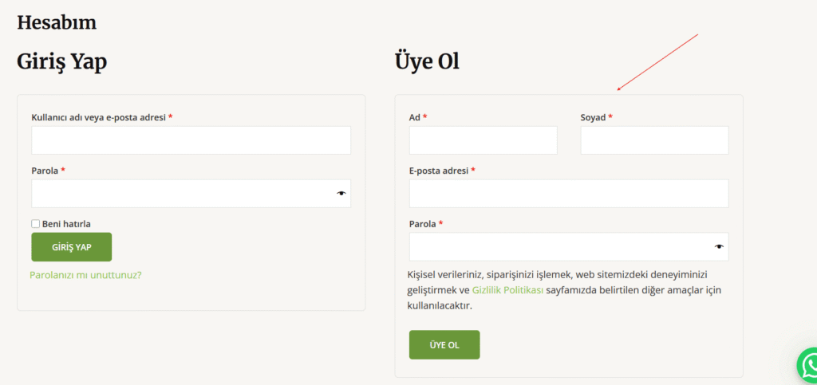Select the Ad input field
This screenshot has width=817, height=385.
click(x=483, y=140)
